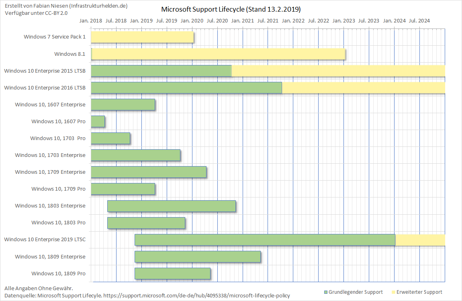Click the Windows 10, 1803 Enterprise label
The width and height of the screenshot is (462, 301).
pos(50,205)
